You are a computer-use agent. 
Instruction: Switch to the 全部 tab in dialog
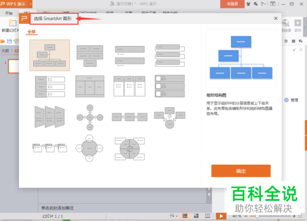pyautogui.click(x=31, y=32)
